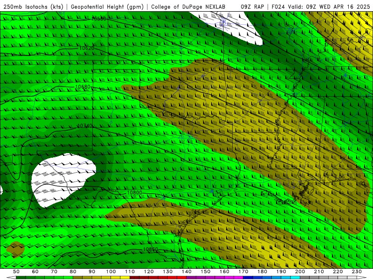Click the dark olive swatch starting at 80
The width and height of the screenshot is (373, 280).
[77, 277]
